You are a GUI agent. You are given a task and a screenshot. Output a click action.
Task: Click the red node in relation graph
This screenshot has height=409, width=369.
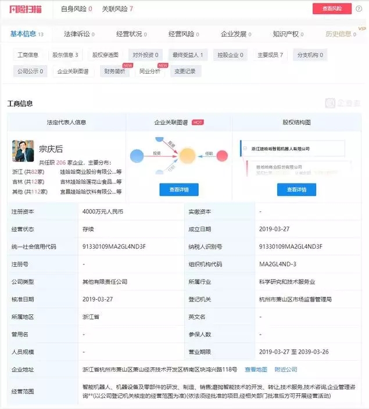[222, 156]
